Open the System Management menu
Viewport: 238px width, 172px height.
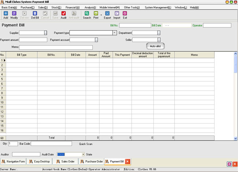tap(158, 7)
